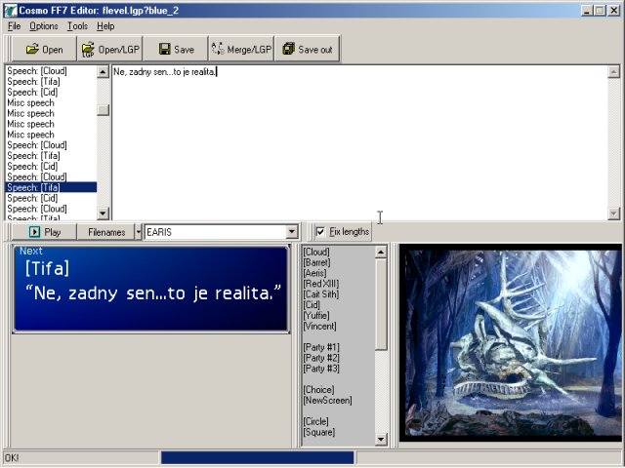Insert the [Choice] tag
Image resolution: width=625 pixels, height=468 pixels.
[319, 390]
